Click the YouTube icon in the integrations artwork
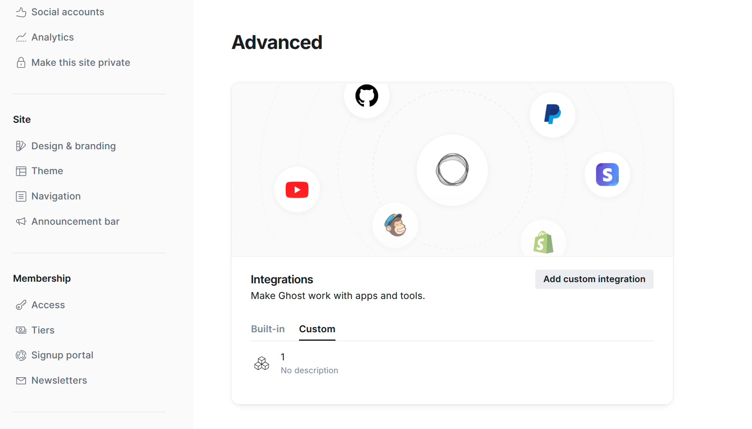 [x=297, y=189]
